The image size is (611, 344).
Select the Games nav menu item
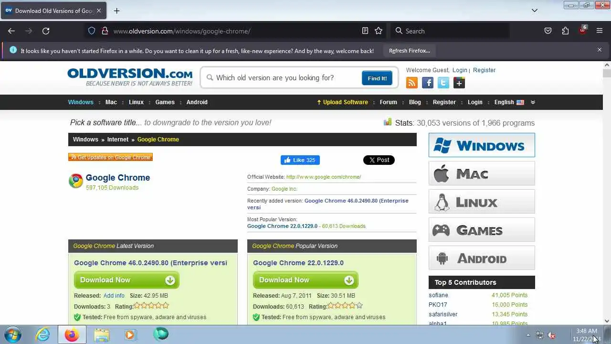coord(165,102)
